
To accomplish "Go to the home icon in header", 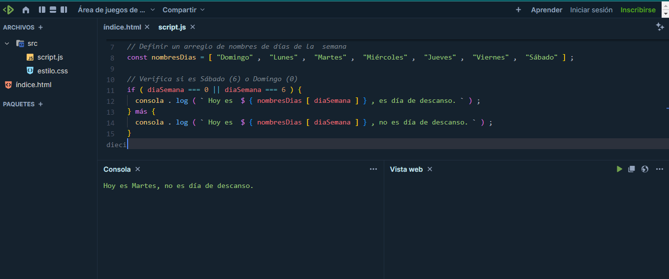I will pos(26,10).
